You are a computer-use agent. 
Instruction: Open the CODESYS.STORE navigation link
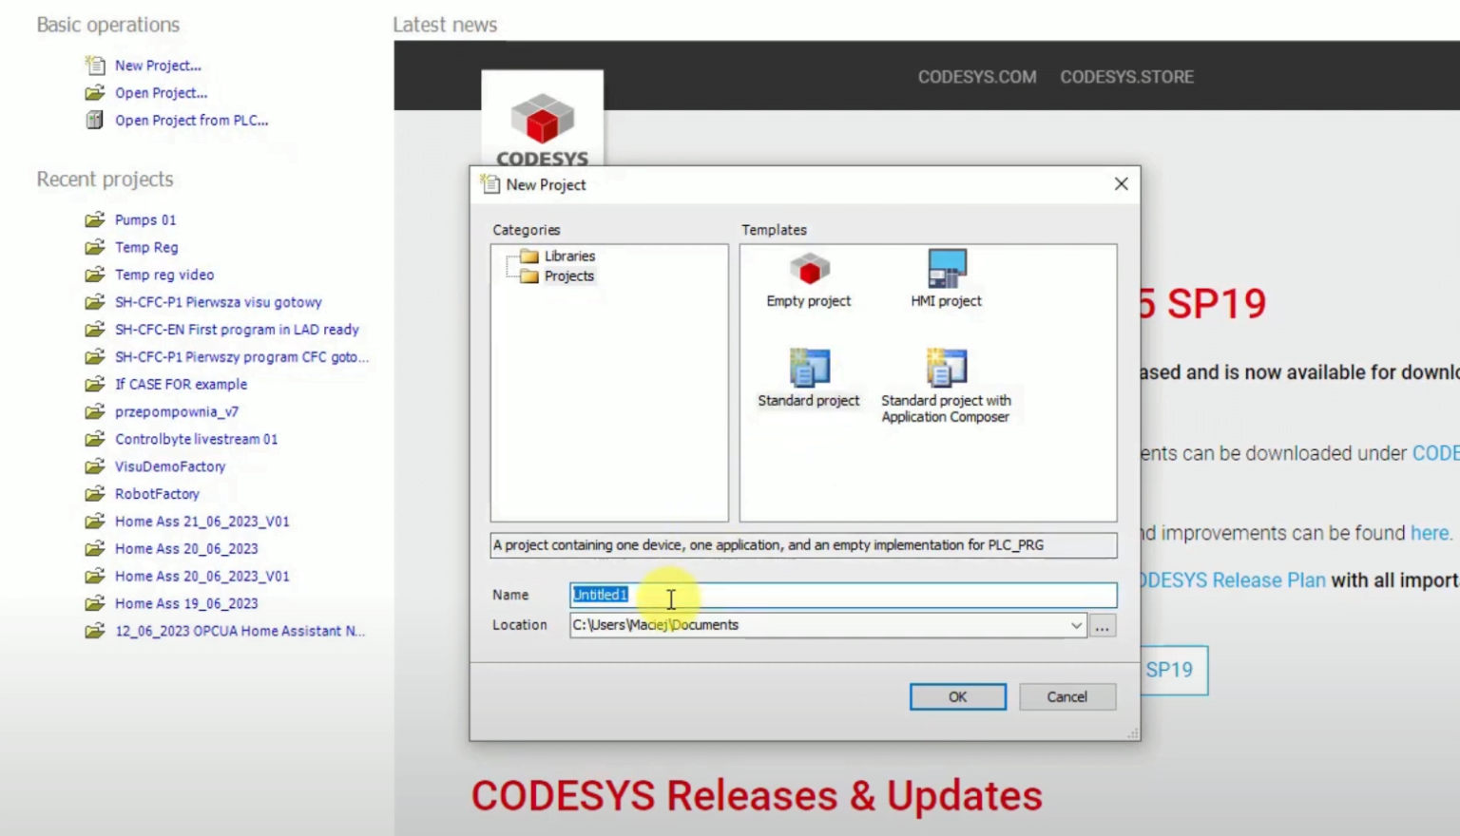pyautogui.click(x=1126, y=77)
